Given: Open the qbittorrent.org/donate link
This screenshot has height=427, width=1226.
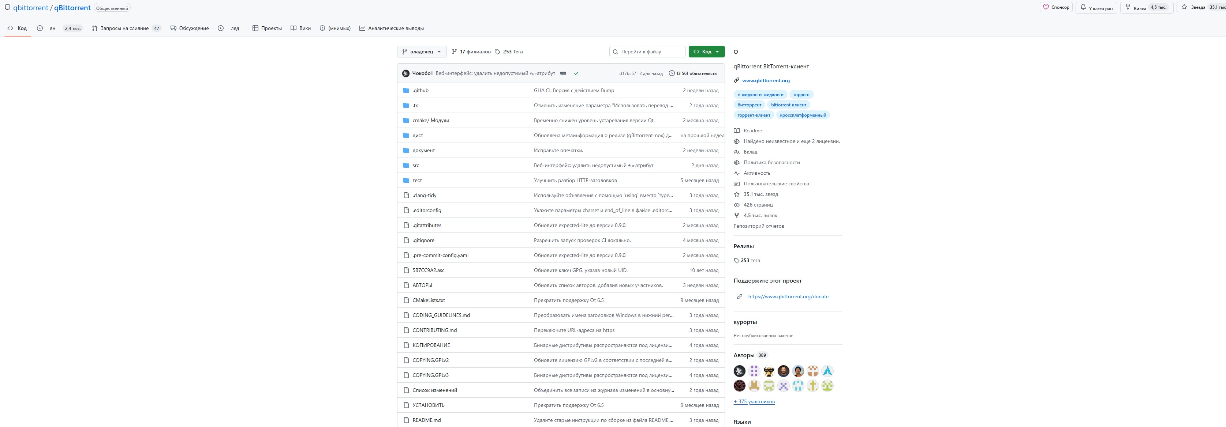Looking at the screenshot, I should click(x=788, y=297).
